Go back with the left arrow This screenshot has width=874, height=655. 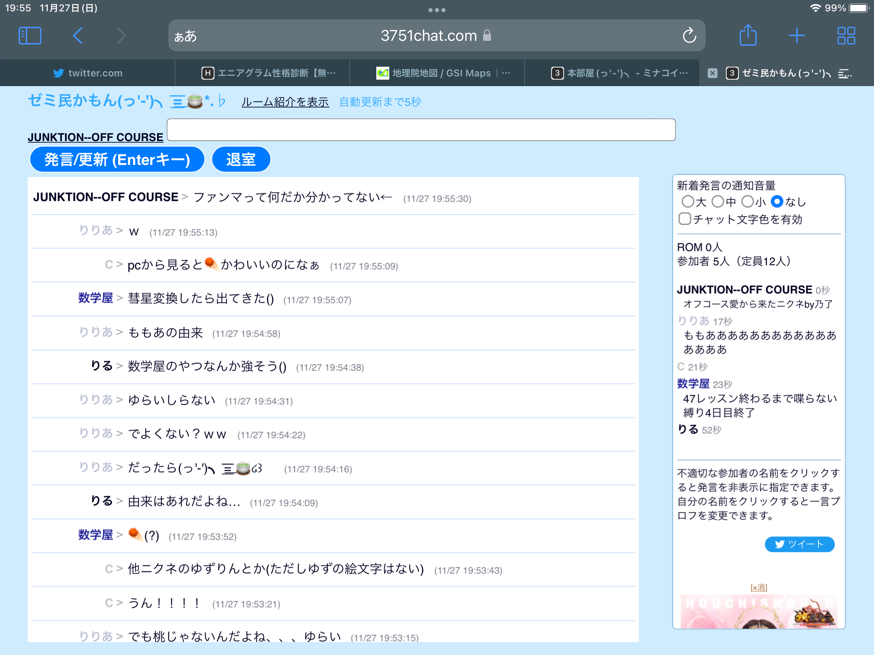tap(78, 36)
